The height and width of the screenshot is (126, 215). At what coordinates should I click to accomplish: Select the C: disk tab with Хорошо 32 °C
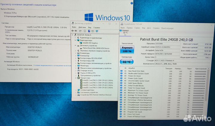tap(125, 33)
